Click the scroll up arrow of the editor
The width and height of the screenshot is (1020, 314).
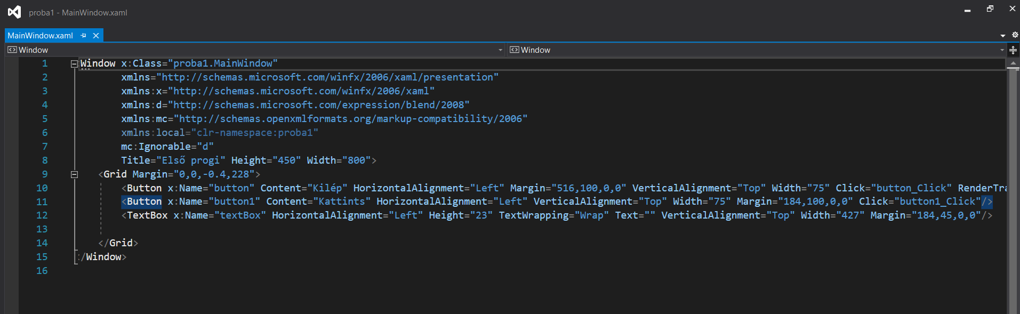coord(1013,63)
